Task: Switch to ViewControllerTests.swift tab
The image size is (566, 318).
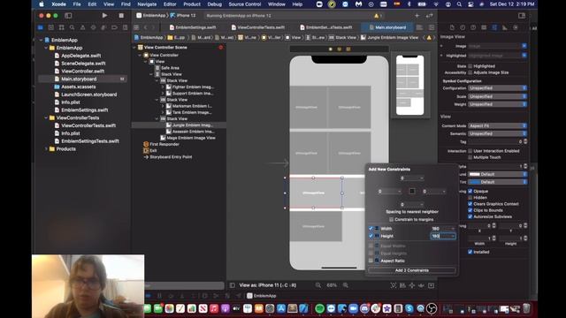Action: (x=258, y=27)
